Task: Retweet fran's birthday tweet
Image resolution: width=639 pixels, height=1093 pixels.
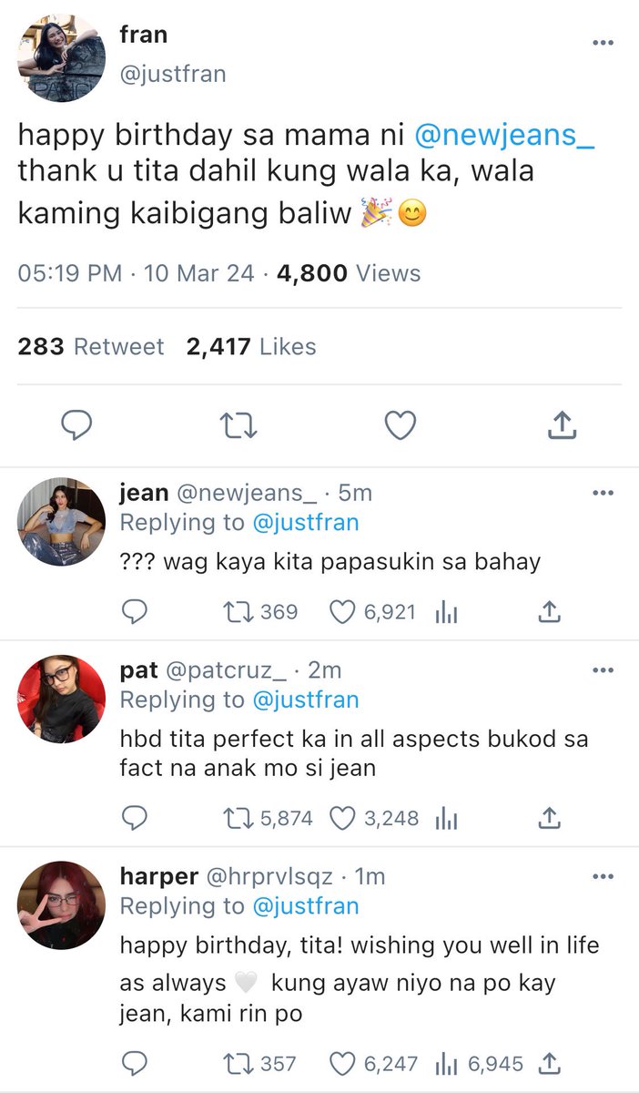Action: tap(239, 424)
